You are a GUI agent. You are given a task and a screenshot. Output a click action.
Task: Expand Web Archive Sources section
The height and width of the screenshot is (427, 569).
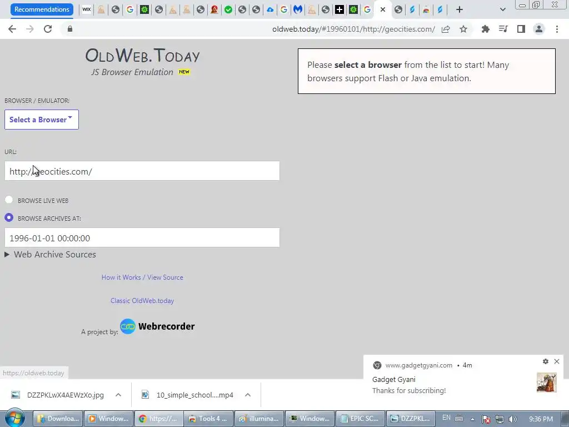pyautogui.click(x=51, y=255)
